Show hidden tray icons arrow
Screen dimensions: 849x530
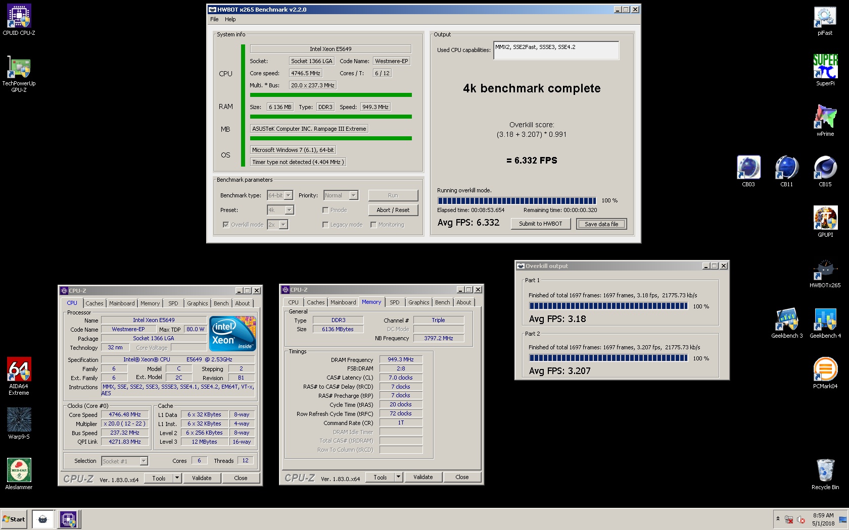[x=778, y=519]
